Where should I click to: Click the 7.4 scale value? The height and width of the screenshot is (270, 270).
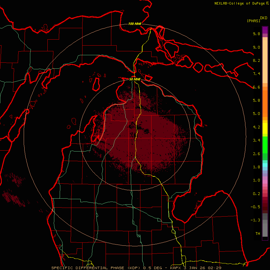click(x=256, y=74)
